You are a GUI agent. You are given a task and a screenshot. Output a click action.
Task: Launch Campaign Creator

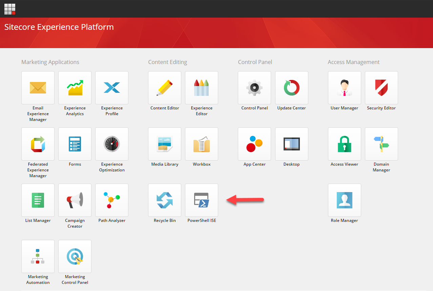click(75, 200)
